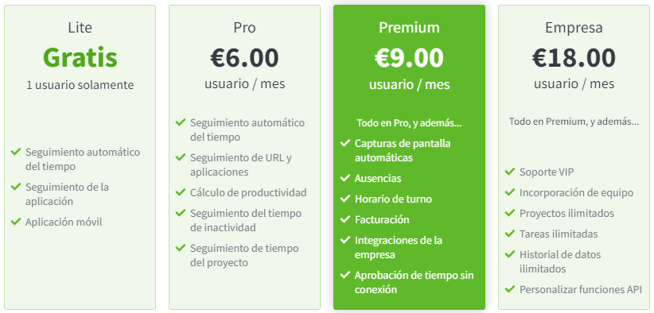Click the checkmark next to Tareas ilimitadas
Image resolution: width=654 pixels, height=313 pixels.
(510, 234)
